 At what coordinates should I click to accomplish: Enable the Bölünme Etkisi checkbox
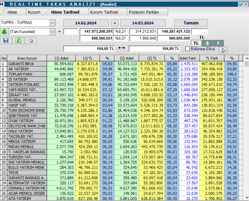(x=188, y=49)
